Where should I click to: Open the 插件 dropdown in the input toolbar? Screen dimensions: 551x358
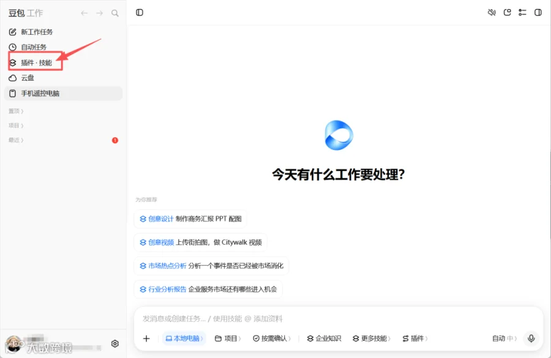pos(415,338)
